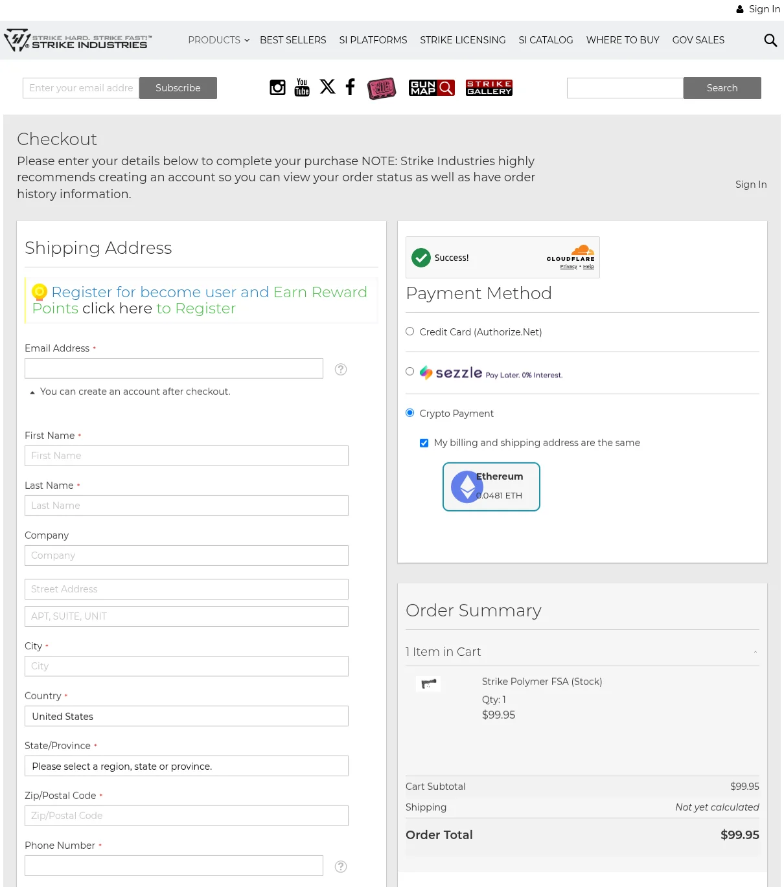Click the magnifier search icon in header
This screenshot has width=784, height=887.
770,40
